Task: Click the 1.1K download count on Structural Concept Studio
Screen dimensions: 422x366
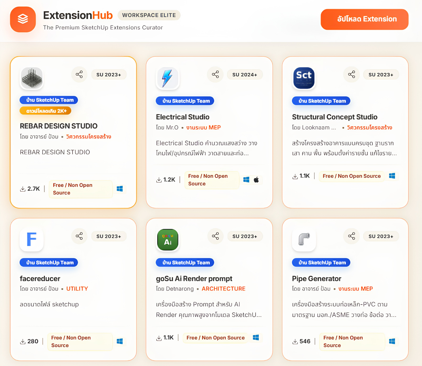Action: 301,176
